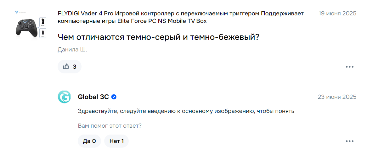Click the answer date 23 июня 2025

coord(337,97)
